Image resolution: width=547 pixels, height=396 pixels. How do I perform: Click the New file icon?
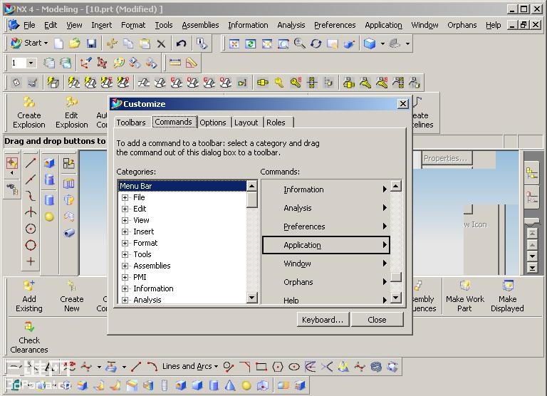pyautogui.click(x=58, y=43)
